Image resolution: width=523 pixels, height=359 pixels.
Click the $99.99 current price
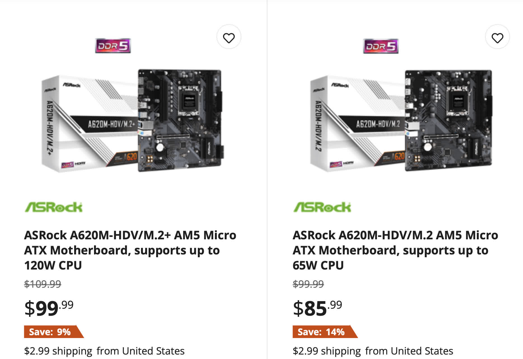coord(49,308)
